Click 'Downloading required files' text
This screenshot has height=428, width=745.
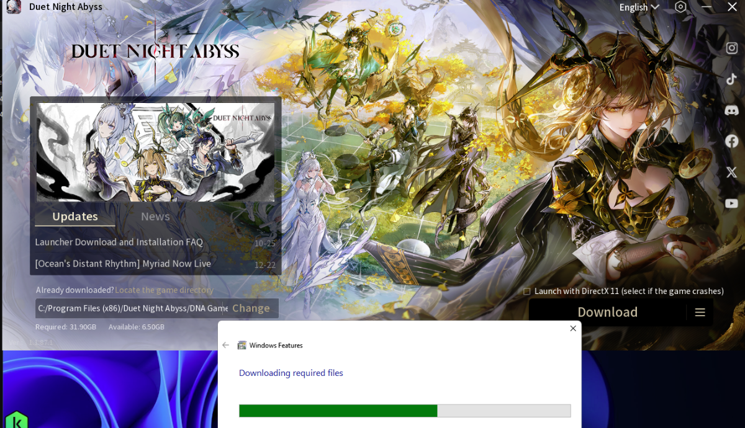tap(291, 373)
